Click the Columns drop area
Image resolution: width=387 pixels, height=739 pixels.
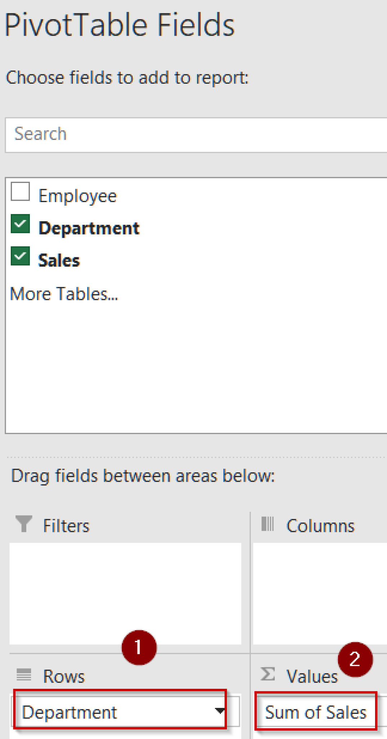point(321,592)
